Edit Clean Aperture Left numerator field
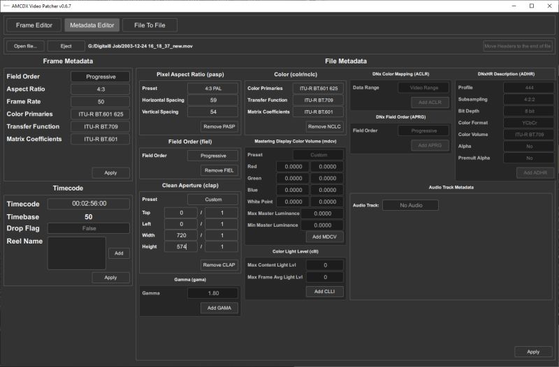 coord(181,224)
